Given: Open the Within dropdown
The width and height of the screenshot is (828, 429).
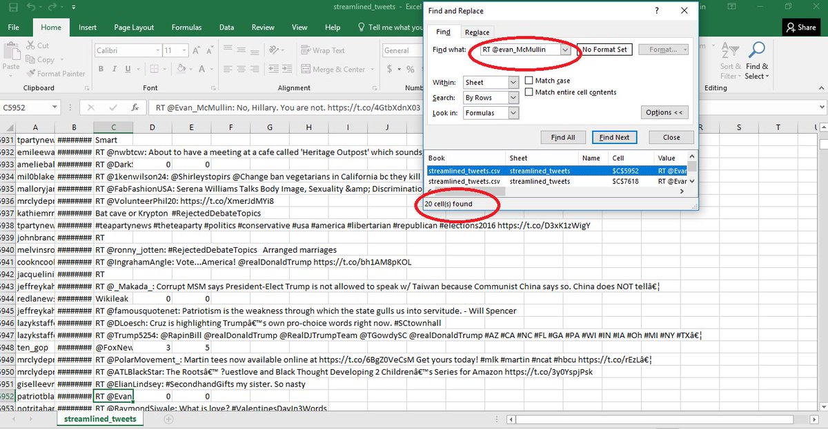Looking at the screenshot, I should click(513, 83).
